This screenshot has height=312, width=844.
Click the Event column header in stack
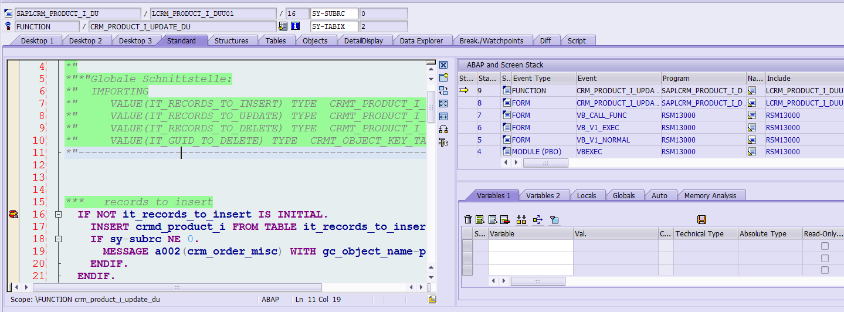618,78
